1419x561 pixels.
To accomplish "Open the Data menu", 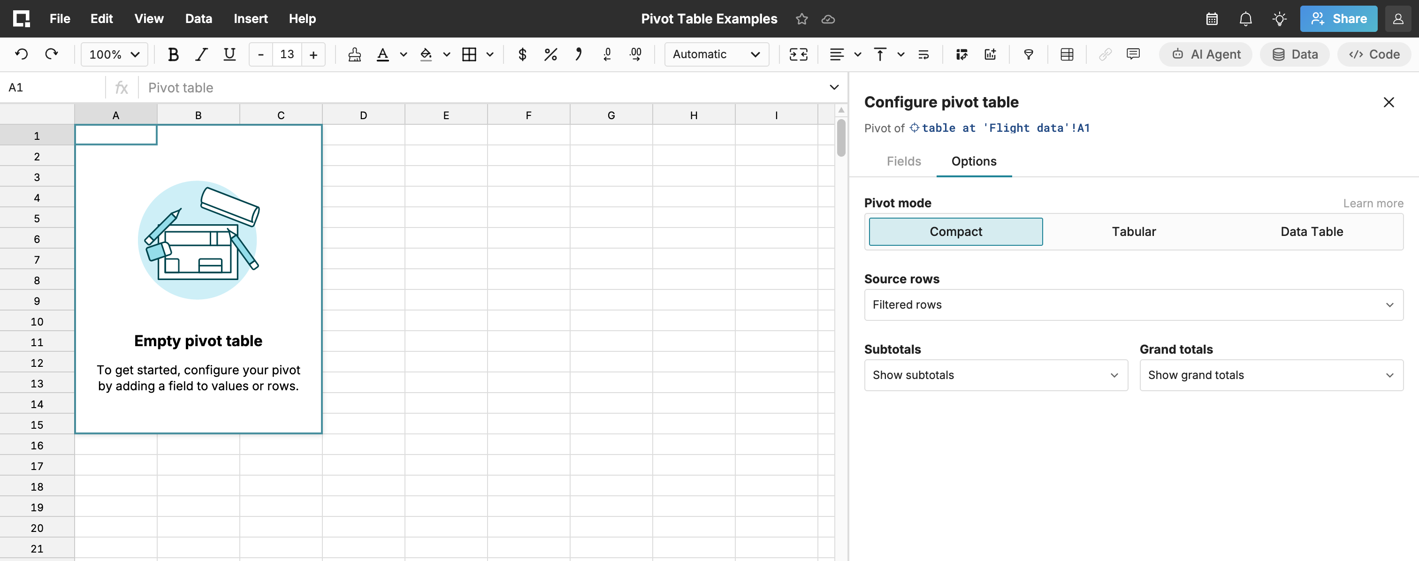I will pos(198,19).
